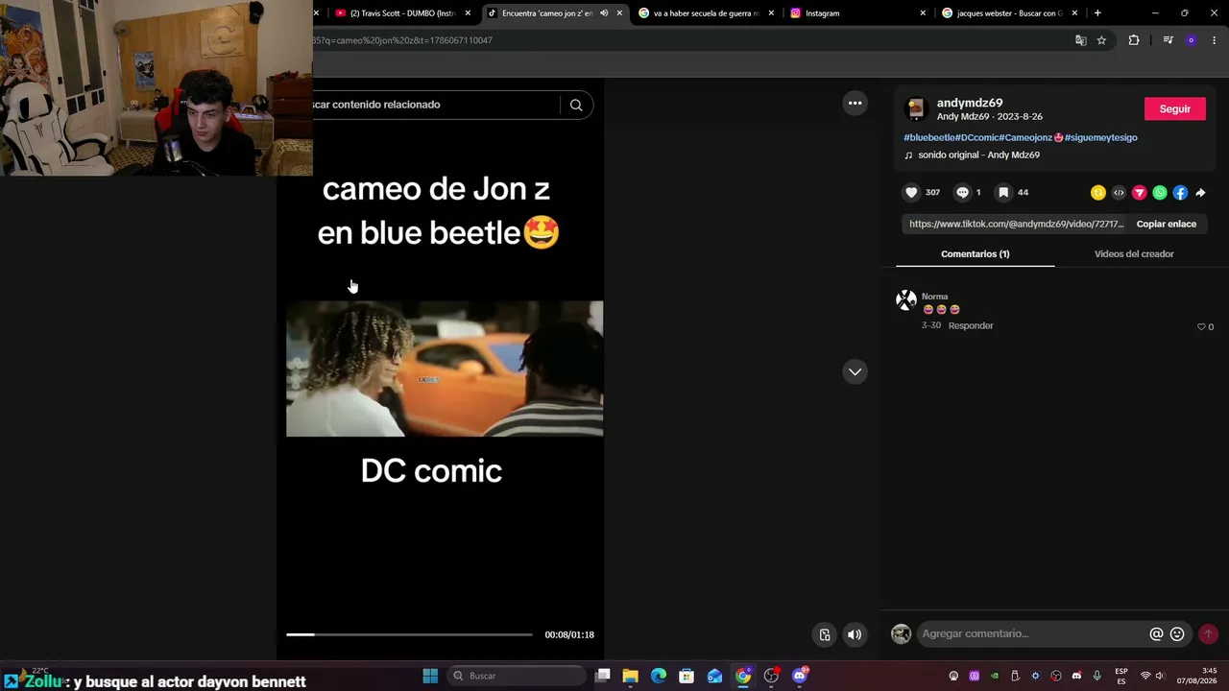The image size is (1229, 691).
Task: Click the Windows taskbar Buscar search box
Action: [518, 676]
